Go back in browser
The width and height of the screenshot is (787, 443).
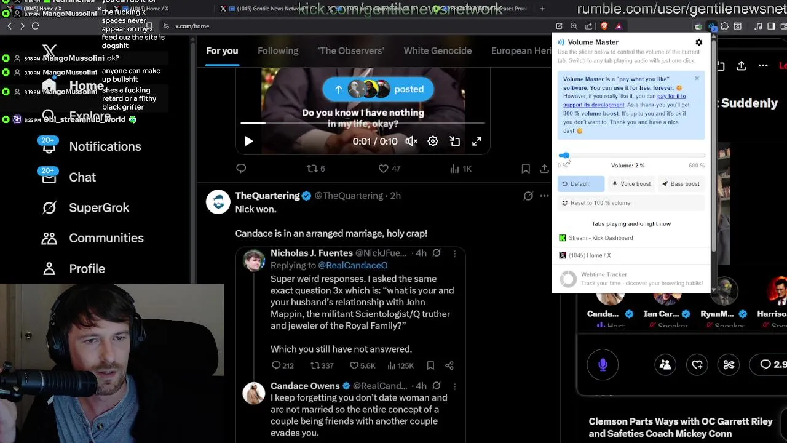[9, 26]
